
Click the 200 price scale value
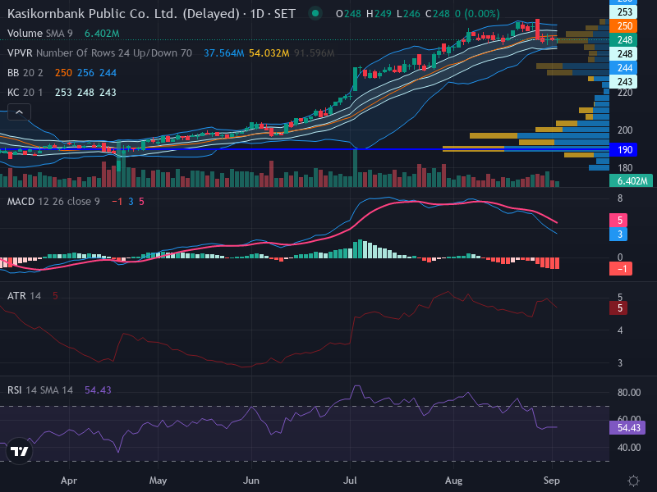pos(625,130)
